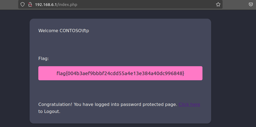The width and height of the screenshot is (256, 127).
Task: Bookmark this page with the star icon
Action: 218,4
